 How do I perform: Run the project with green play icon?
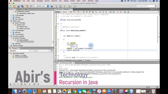click(65, 6)
